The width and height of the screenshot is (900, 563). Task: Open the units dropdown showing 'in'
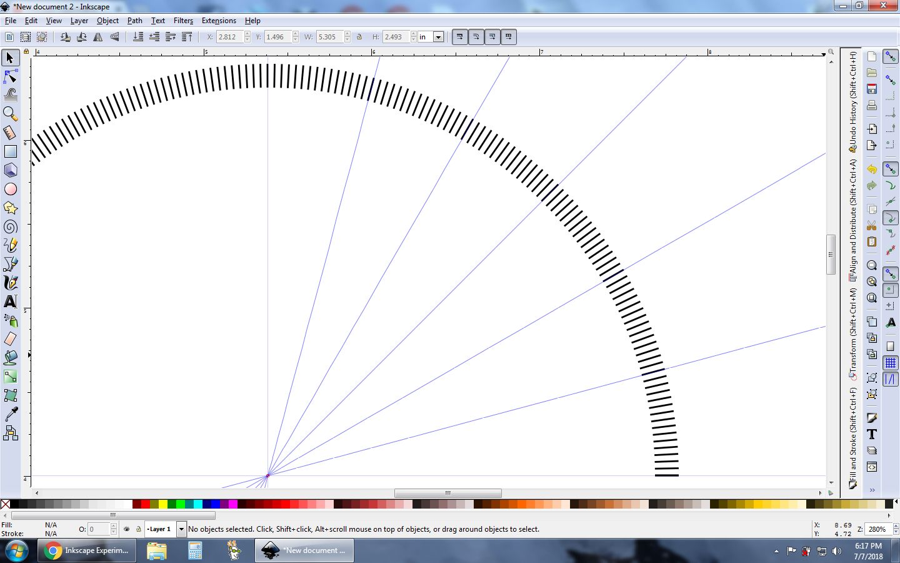pos(438,37)
